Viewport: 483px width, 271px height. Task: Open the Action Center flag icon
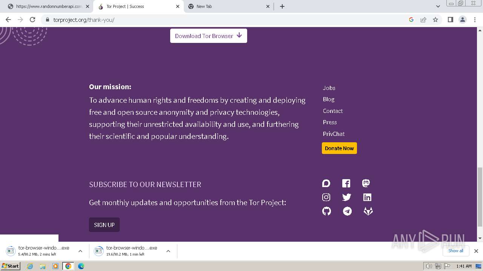447,266
